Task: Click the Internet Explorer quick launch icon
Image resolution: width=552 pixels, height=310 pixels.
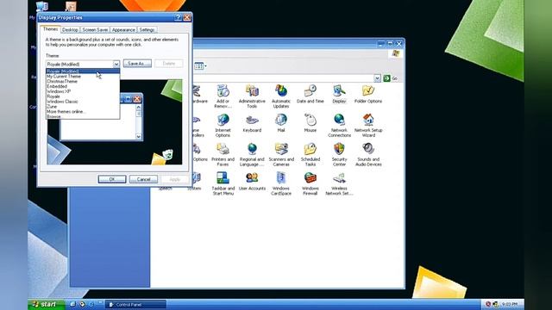Action: [91, 304]
